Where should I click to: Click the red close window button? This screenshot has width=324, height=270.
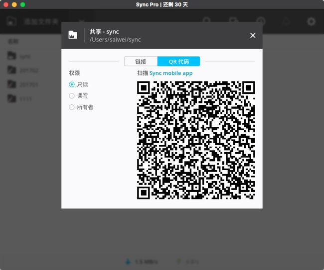[x=6, y=4]
